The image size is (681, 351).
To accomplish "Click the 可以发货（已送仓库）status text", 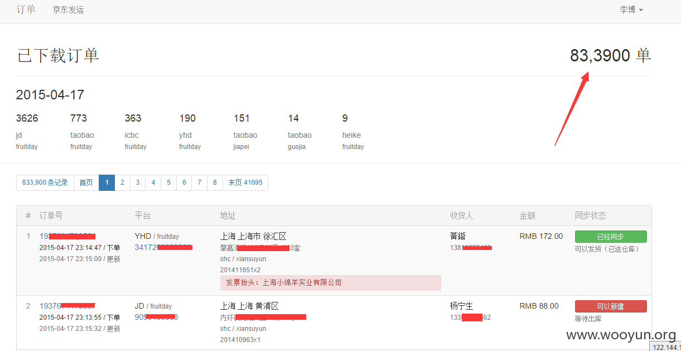I will (608, 249).
